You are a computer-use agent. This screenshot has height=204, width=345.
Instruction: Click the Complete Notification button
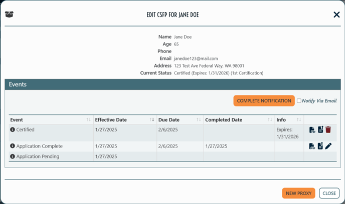pos(264,100)
